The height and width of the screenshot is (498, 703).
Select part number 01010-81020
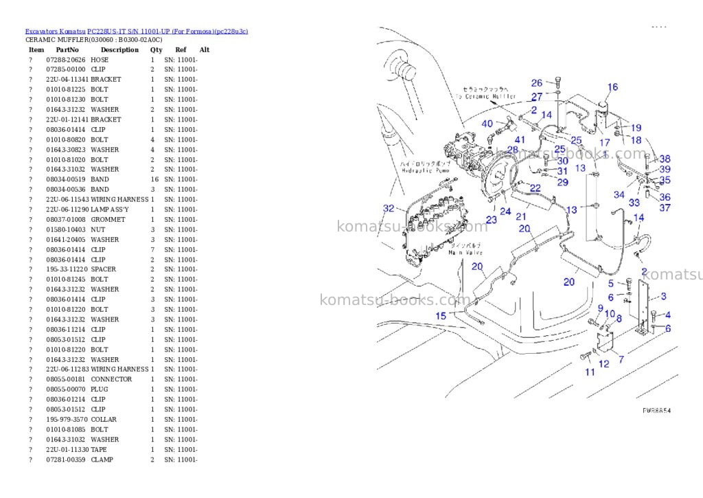[x=65, y=160]
